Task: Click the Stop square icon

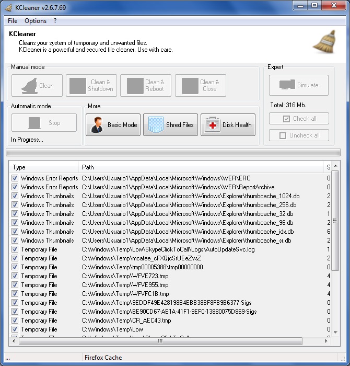Action: click(34, 123)
